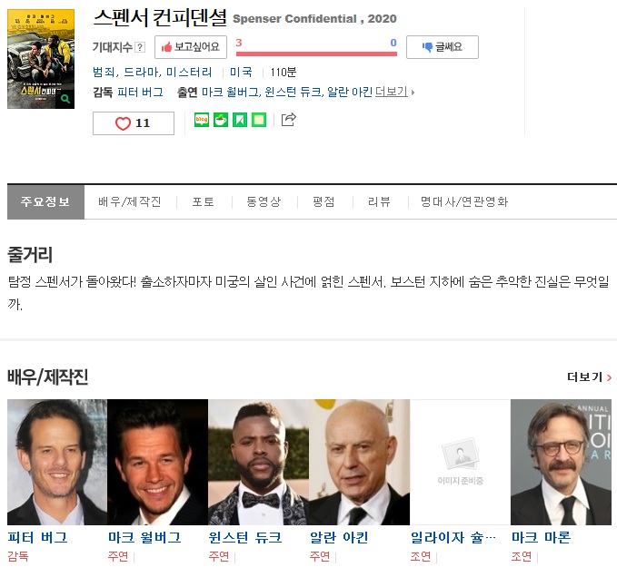Go to the 동영상 tab
Viewport: 617px width, 577px height.
point(264,201)
